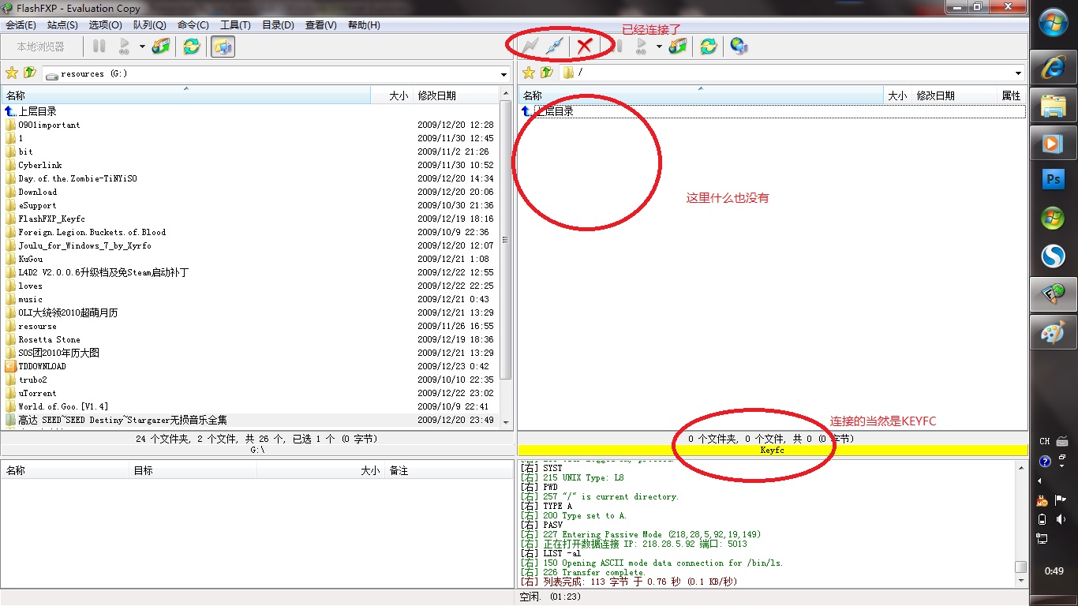This screenshot has width=1078, height=606.
Task: Click the log pane vertical scrollbar thumb
Action: click(1020, 567)
